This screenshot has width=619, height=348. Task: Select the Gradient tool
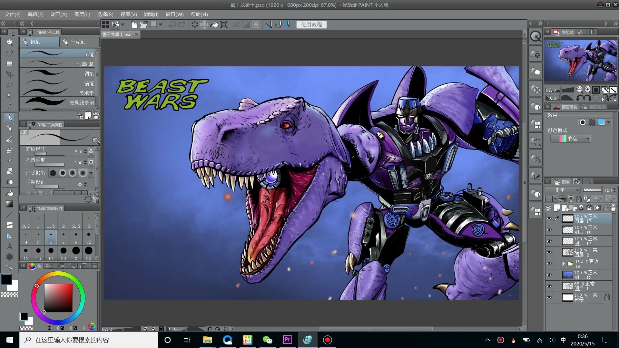pyautogui.click(x=10, y=204)
